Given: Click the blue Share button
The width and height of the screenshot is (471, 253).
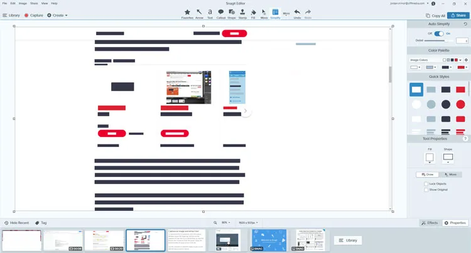Looking at the screenshot, I should pyautogui.click(x=458, y=15).
